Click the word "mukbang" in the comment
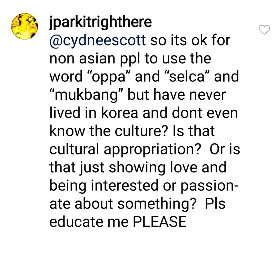This screenshot has width=276, height=261. (86, 95)
